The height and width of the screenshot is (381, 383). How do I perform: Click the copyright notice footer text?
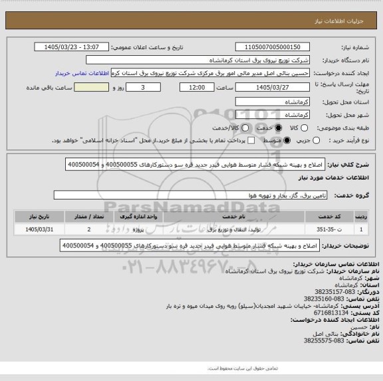tap(243, 368)
